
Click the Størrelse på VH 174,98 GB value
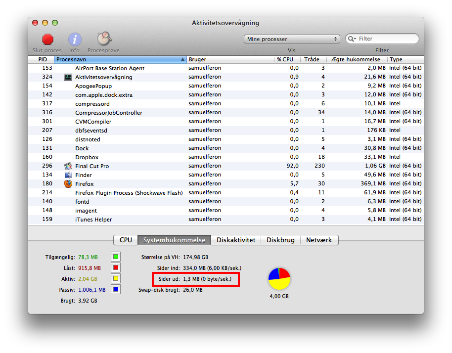point(195,257)
